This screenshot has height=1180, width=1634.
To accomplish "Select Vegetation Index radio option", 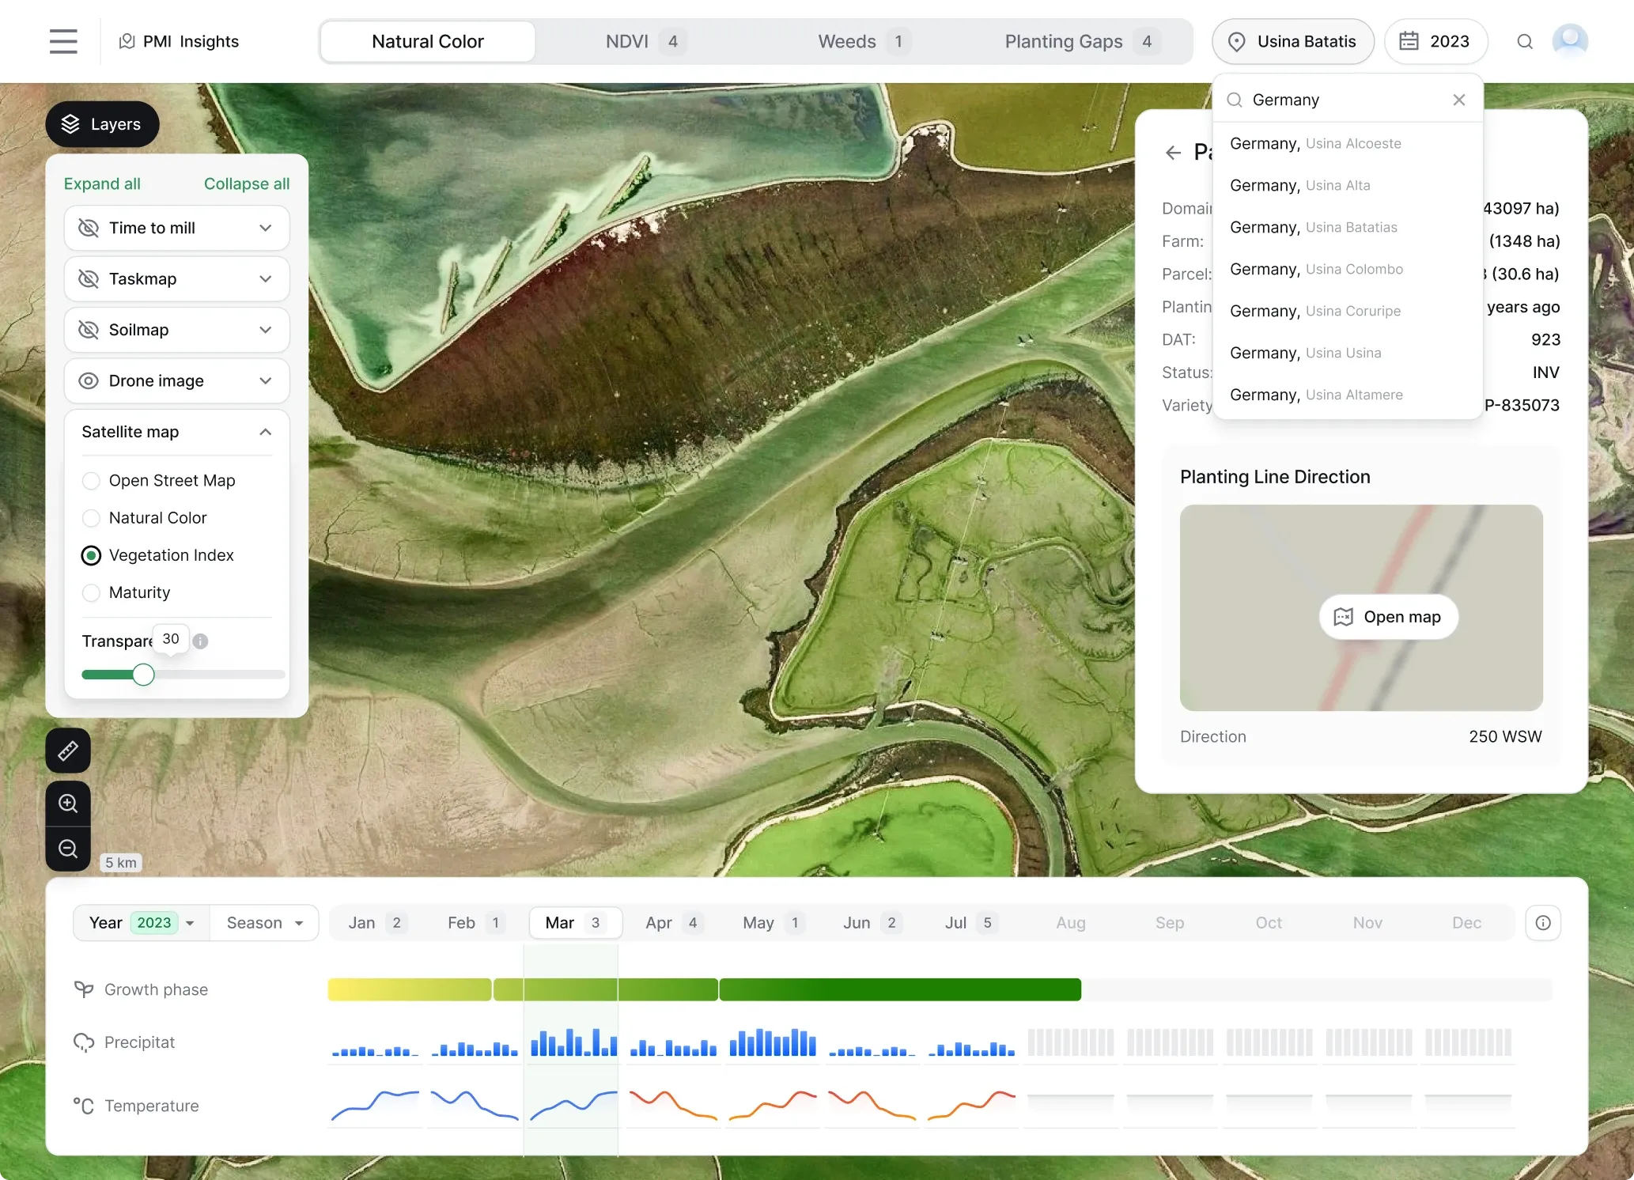I will (91, 555).
